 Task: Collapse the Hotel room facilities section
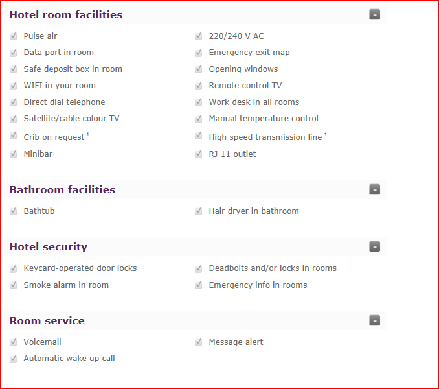(x=375, y=14)
